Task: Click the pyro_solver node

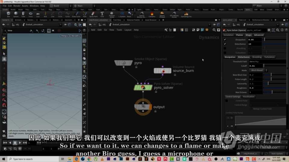Action: pos(143,88)
